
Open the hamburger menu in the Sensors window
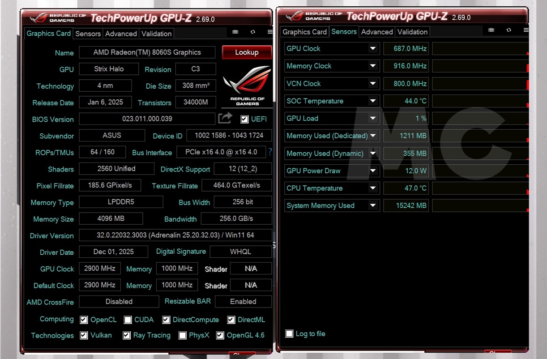(x=526, y=30)
